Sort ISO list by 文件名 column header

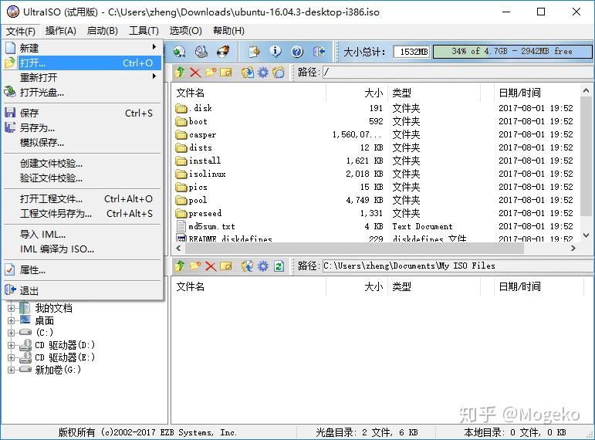tap(248, 93)
